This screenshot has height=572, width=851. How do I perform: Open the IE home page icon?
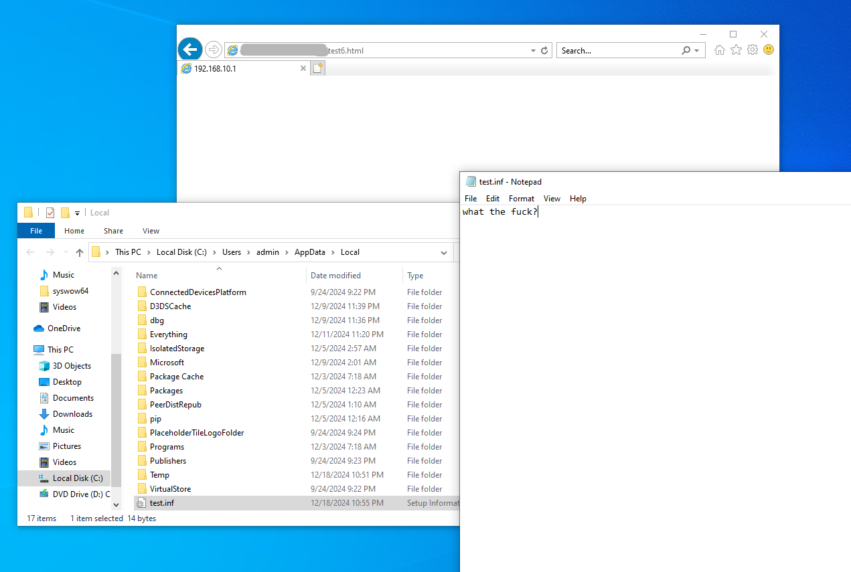point(719,50)
